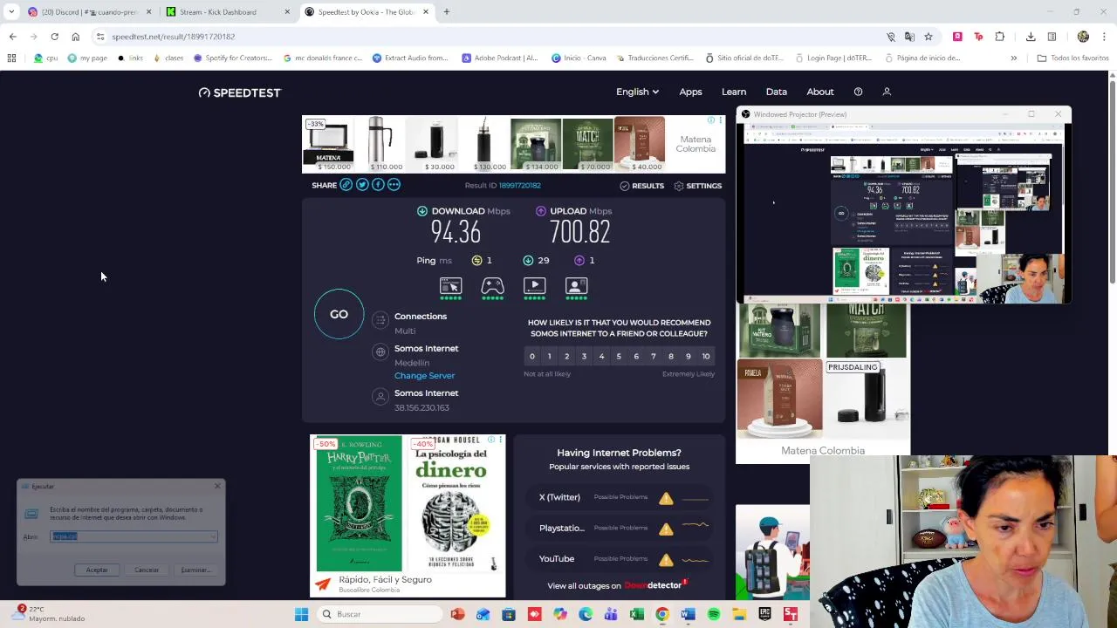
Task: Open Epic Games launcher from taskbar
Action: pos(765,614)
